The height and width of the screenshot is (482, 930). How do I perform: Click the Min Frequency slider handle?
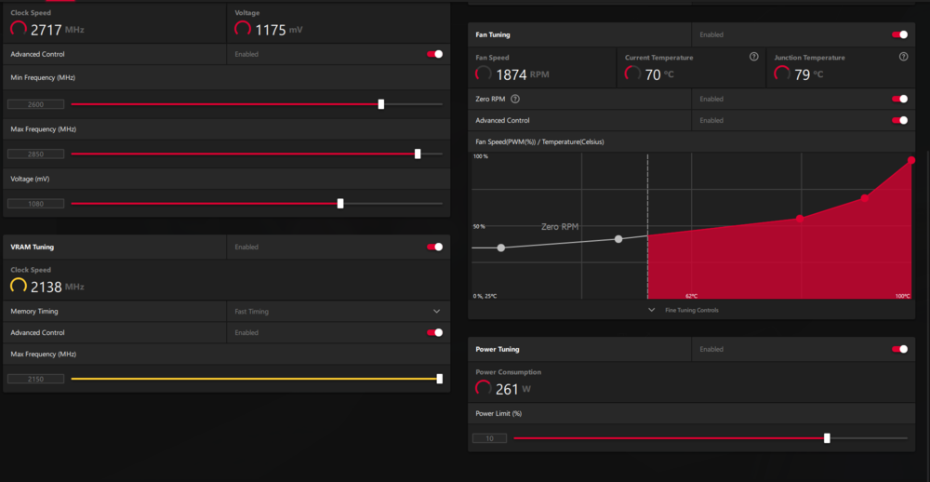pos(380,104)
